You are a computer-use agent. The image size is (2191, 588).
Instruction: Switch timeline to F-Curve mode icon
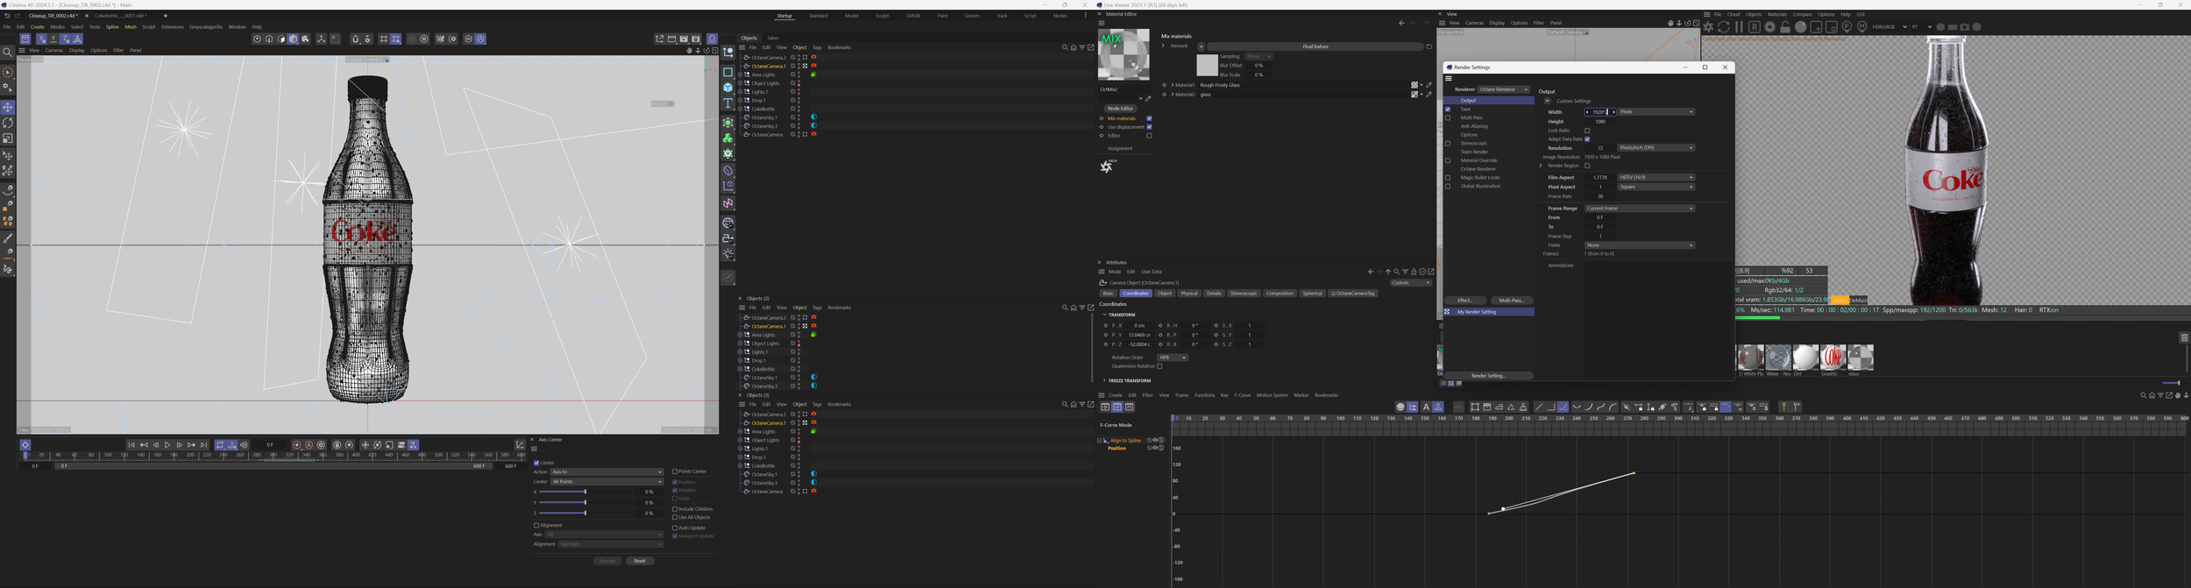pyautogui.click(x=1117, y=407)
